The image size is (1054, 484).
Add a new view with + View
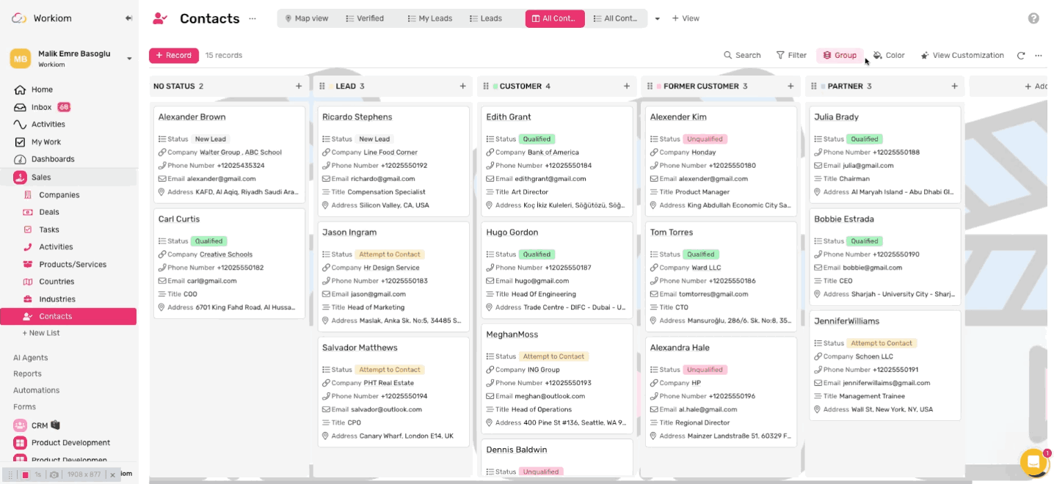point(686,18)
